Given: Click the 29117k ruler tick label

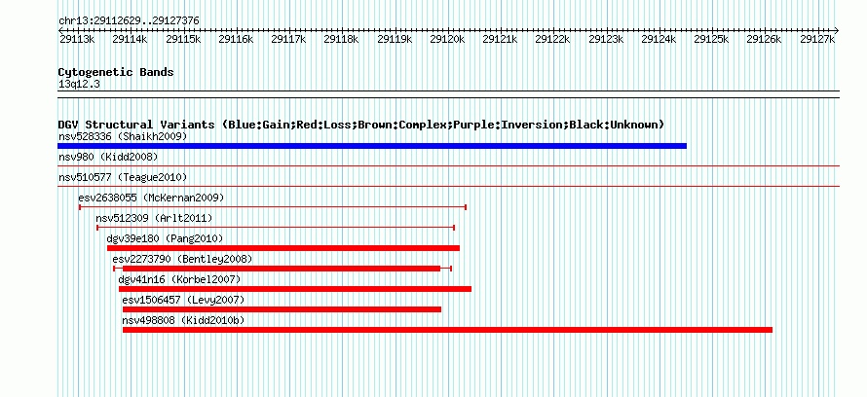Looking at the screenshot, I should (288, 39).
